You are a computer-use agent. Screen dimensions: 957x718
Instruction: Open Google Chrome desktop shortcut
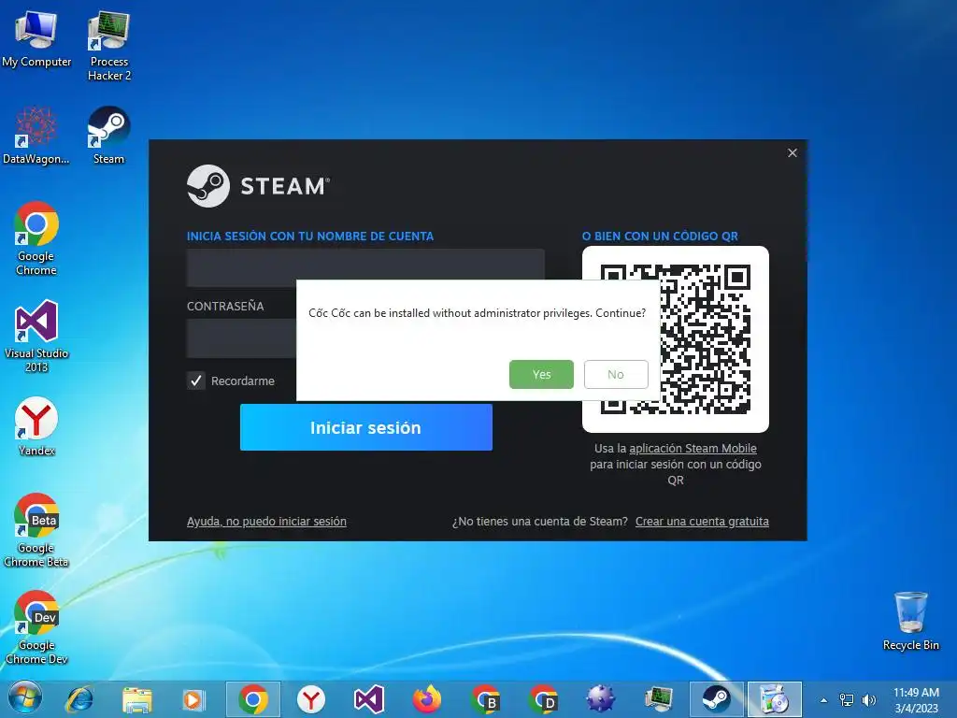point(36,238)
